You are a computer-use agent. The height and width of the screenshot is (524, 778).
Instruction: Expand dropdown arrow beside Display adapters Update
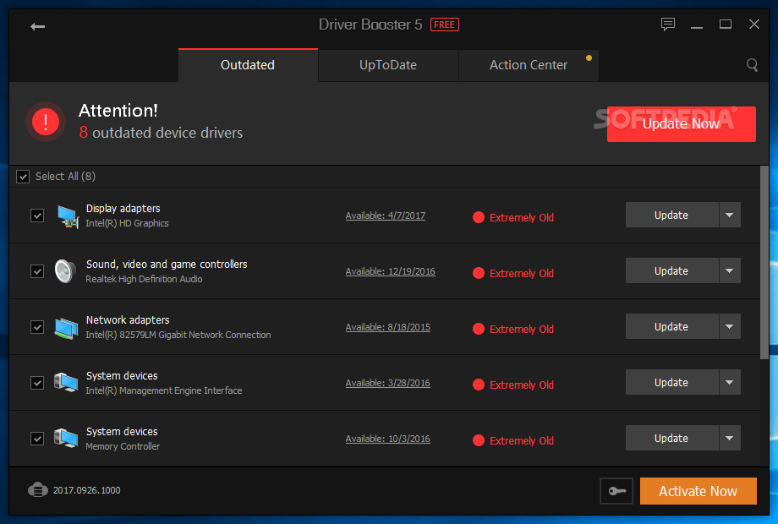point(730,216)
